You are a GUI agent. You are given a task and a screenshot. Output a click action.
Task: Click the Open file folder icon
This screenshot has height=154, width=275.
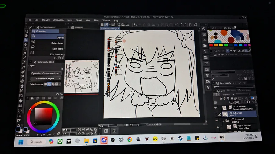123,25
